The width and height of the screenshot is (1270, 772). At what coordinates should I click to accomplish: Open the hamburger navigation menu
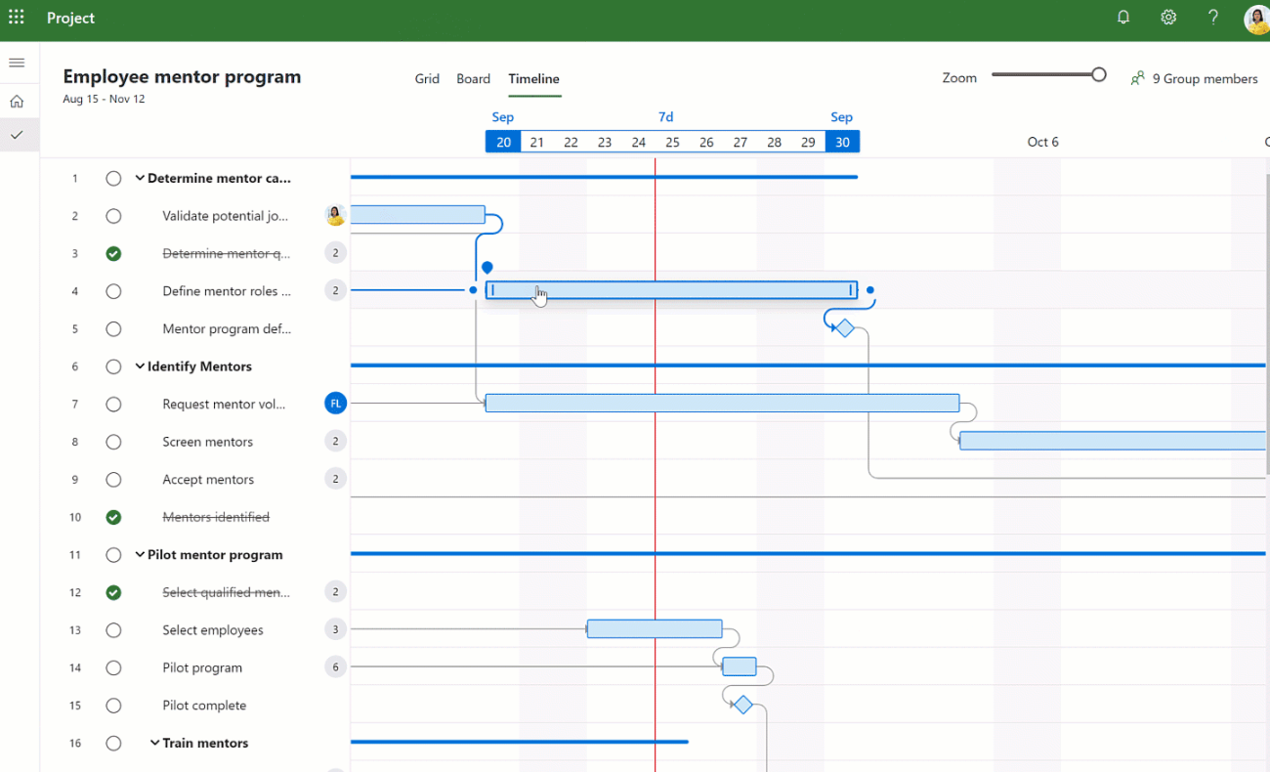pos(17,63)
